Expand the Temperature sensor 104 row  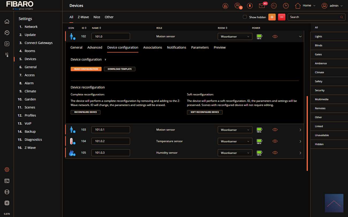click(300, 141)
